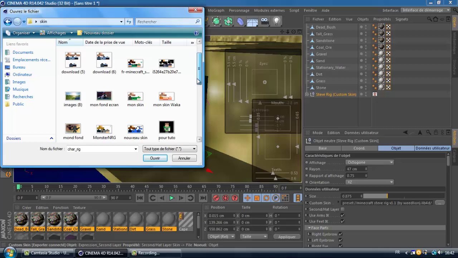Toggle rotation keyframing circular-arrows icon

pyautogui.click(x=266, y=198)
